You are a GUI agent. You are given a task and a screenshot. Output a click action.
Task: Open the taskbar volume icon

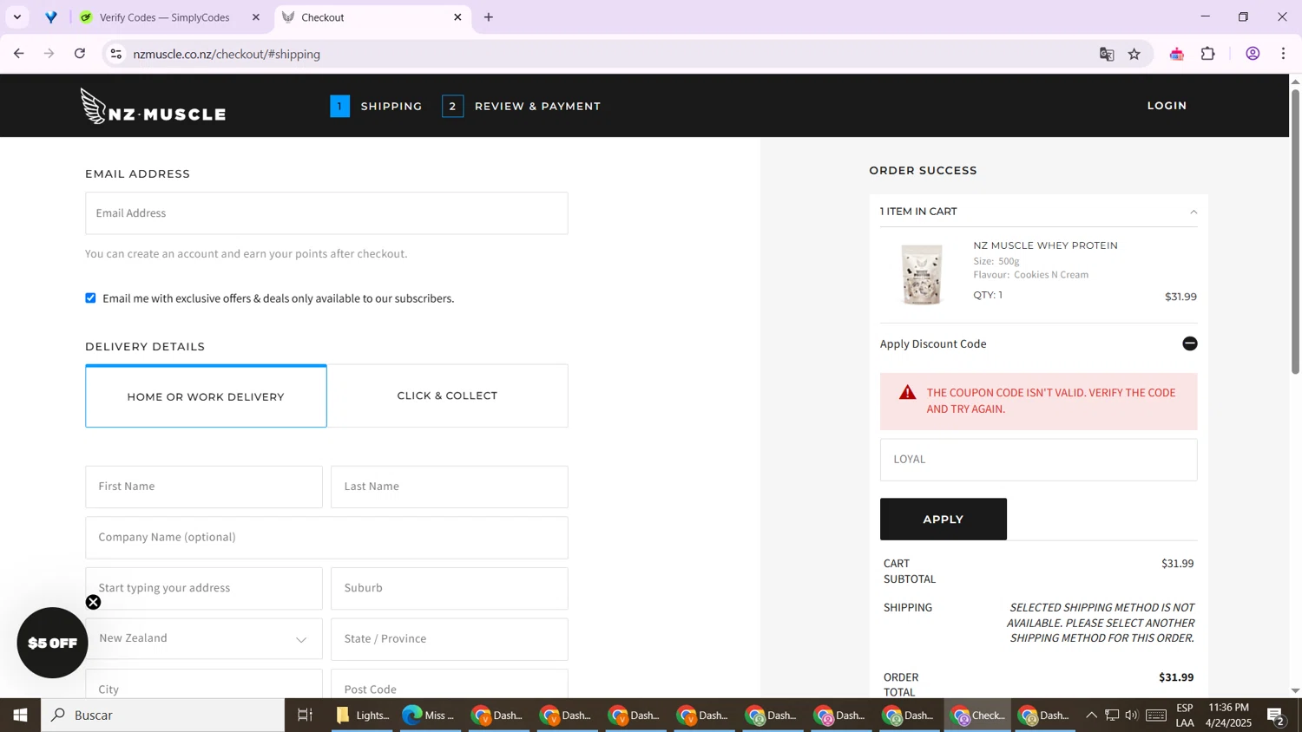pos(1132,716)
